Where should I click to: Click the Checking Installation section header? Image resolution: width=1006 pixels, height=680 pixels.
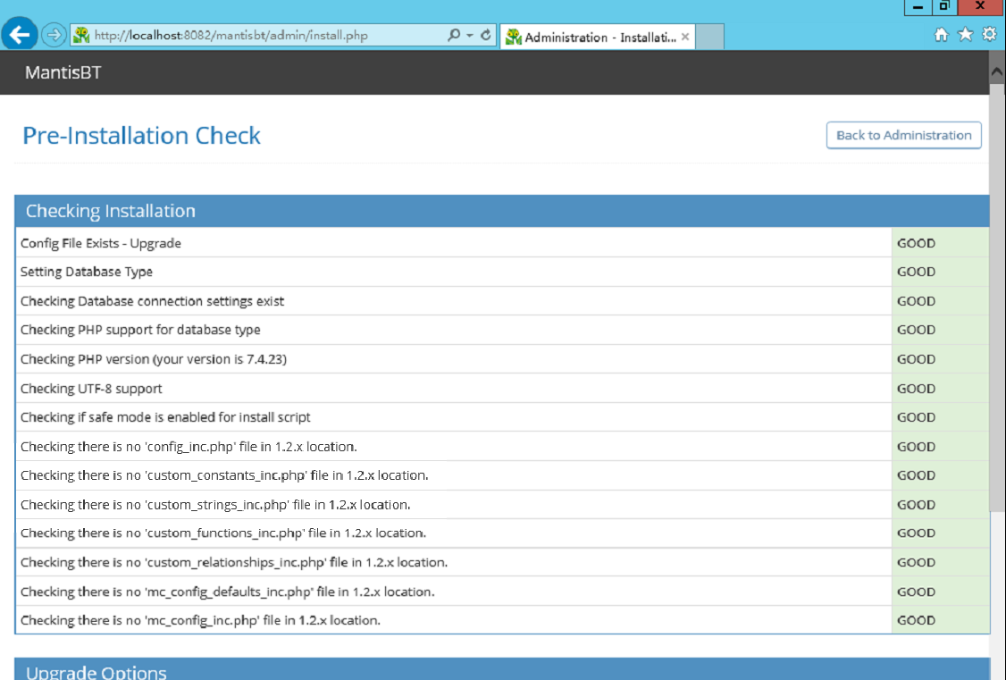pos(502,211)
